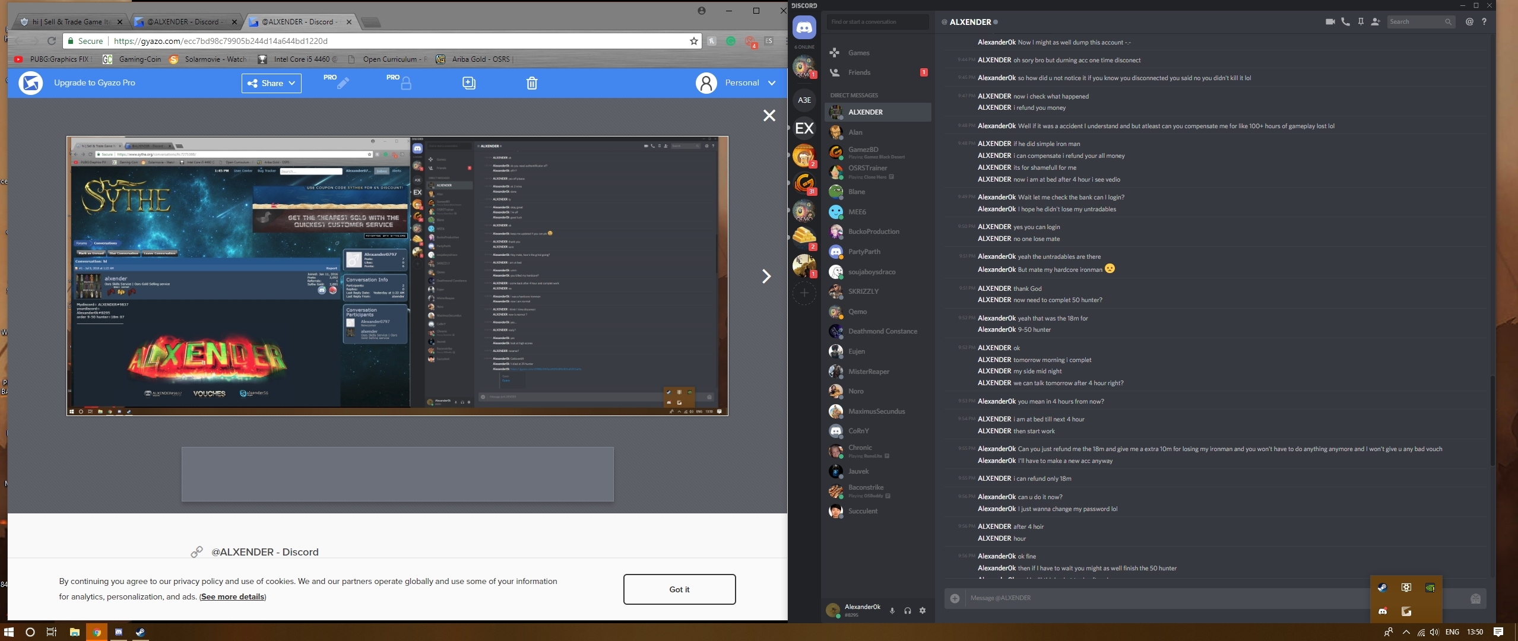Screen dimensions: 1518x641
Task: Show hidden system tray icons arrow
Action: pyautogui.click(x=1406, y=632)
